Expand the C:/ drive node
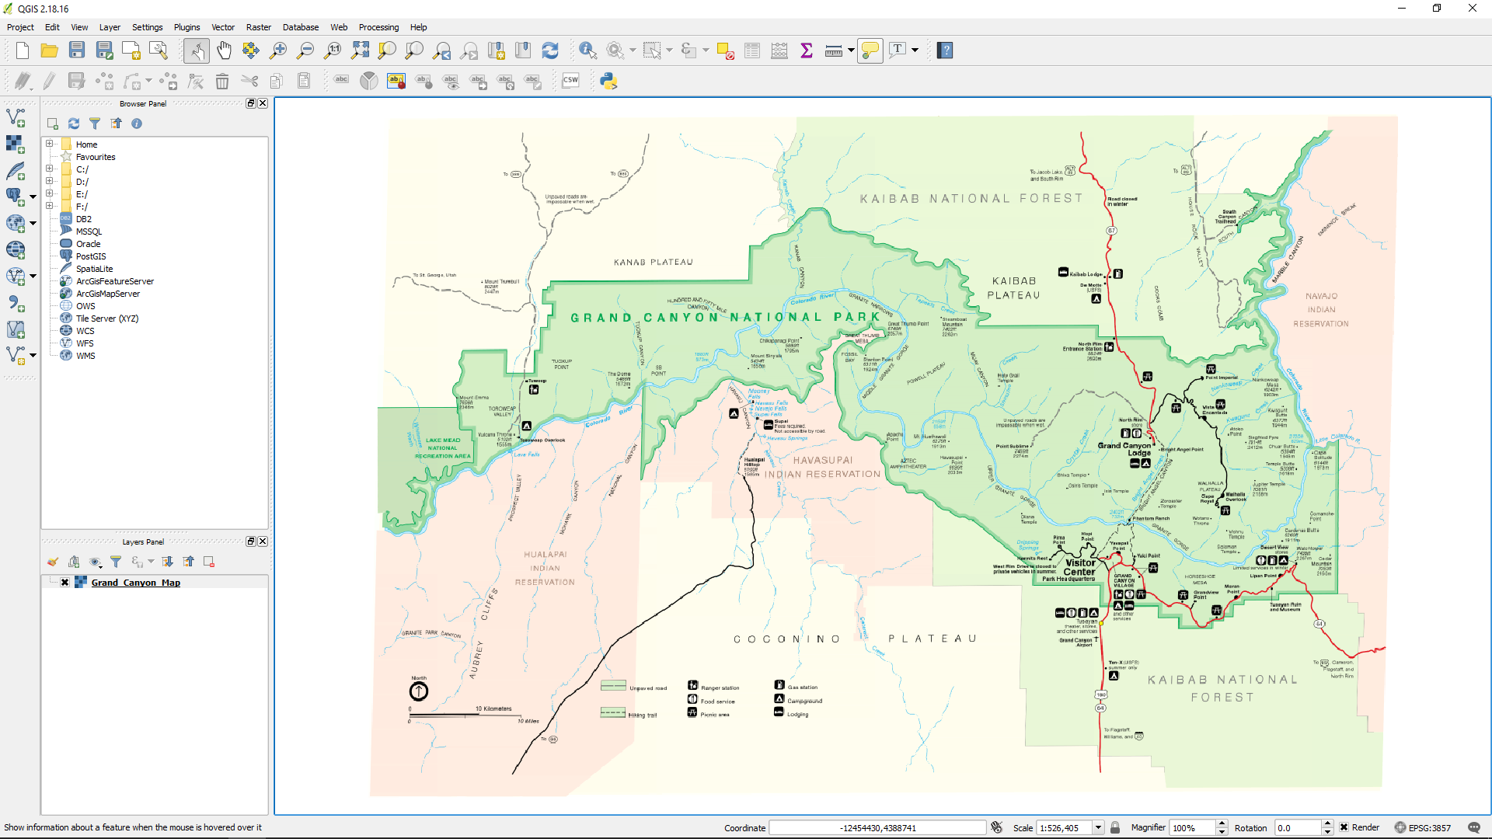The height and width of the screenshot is (839, 1492). [49, 169]
